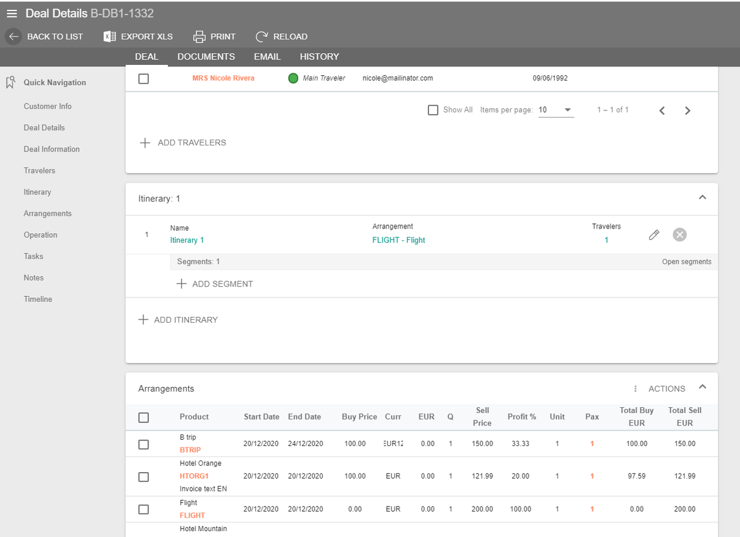This screenshot has width=740, height=537.
Task: Navigate to Itinerary in Quick Navigation
Action: pos(37,192)
